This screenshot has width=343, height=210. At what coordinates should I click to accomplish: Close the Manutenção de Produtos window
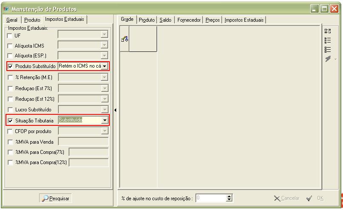(x=334, y=9)
